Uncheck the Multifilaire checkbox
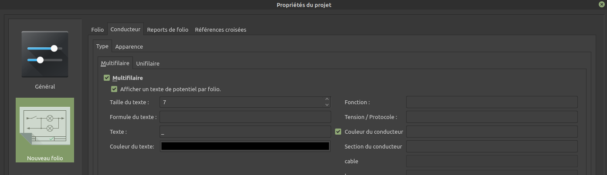 (107, 78)
